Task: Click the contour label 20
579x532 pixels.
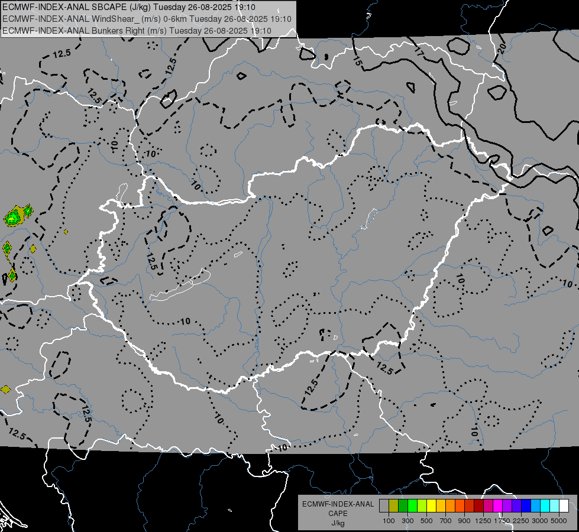Action: point(502,48)
